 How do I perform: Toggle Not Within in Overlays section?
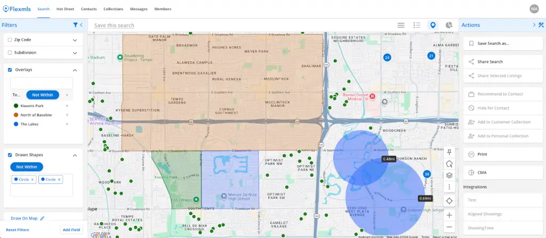pos(43,95)
